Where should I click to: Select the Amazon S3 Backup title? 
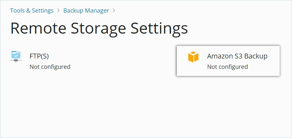pos(237,56)
